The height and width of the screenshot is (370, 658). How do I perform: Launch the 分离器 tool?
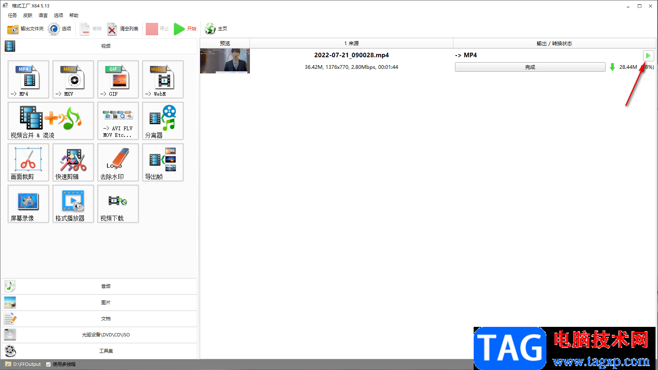[x=163, y=121]
